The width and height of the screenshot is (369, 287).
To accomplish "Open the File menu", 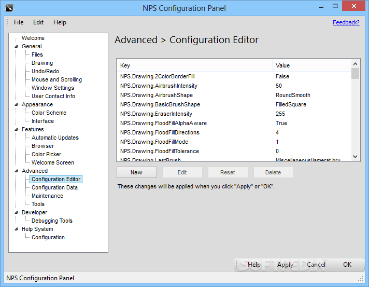I will click(x=19, y=22).
